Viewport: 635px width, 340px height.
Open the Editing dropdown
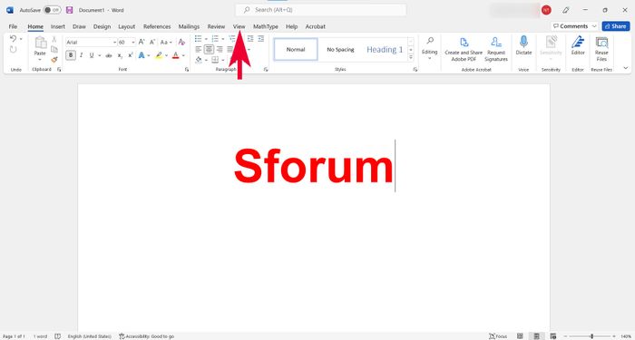(430, 49)
